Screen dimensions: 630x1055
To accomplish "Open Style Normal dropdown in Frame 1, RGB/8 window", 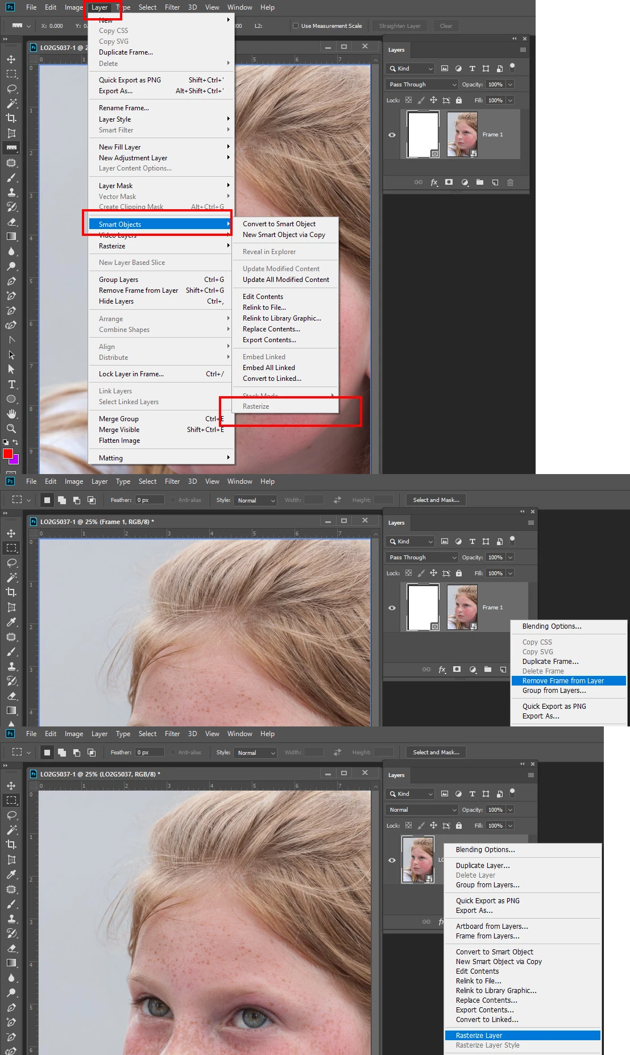I will (256, 500).
